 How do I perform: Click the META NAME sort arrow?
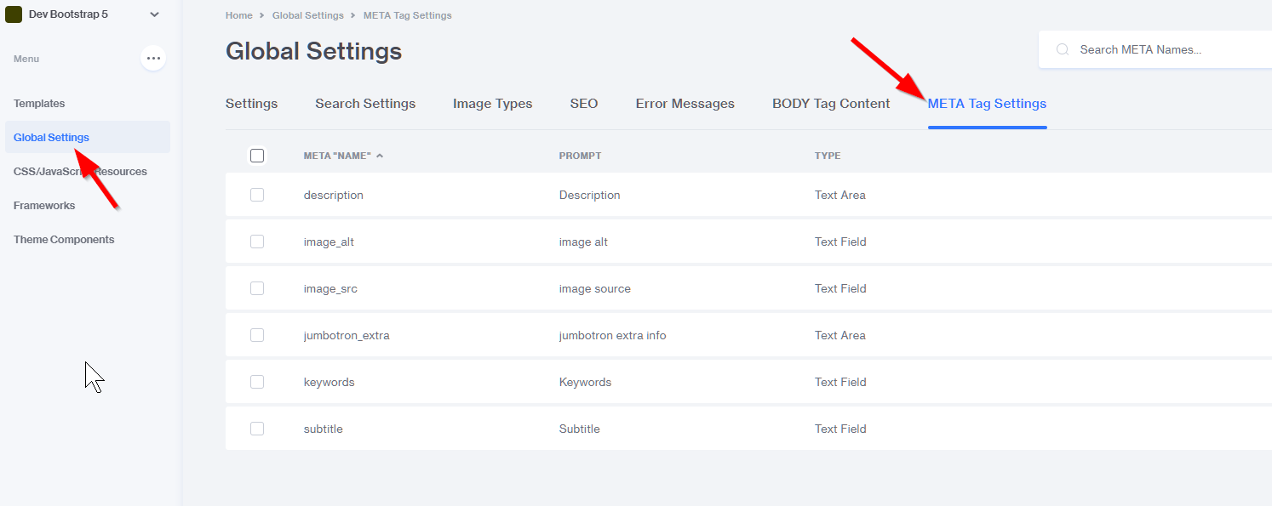(380, 156)
